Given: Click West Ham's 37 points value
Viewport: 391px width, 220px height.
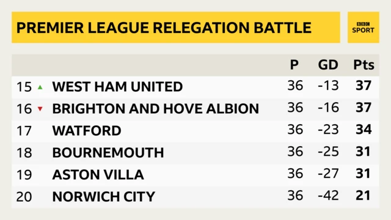Looking at the screenshot, I should click(364, 86).
